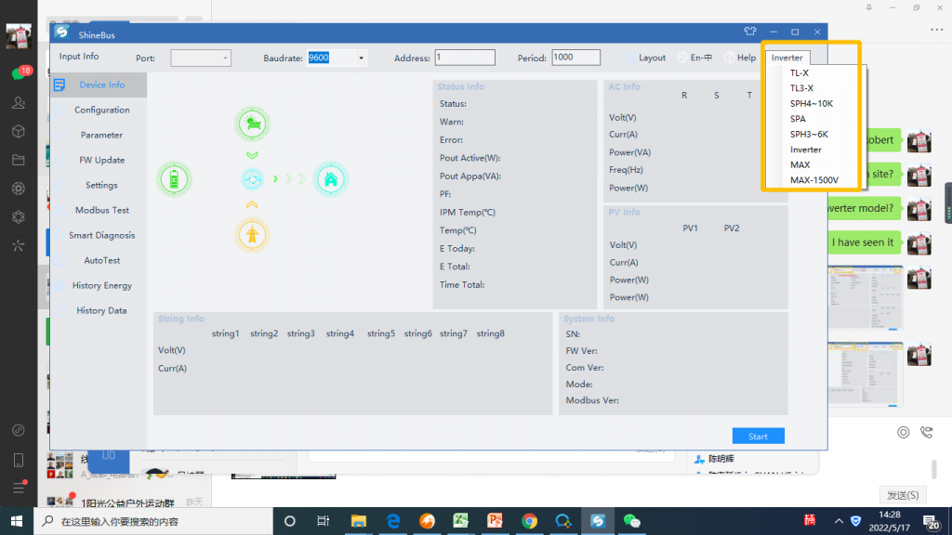Open the Modbus Test page
The height and width of the screenshot is (535, 952).
(x=101, y=210)
